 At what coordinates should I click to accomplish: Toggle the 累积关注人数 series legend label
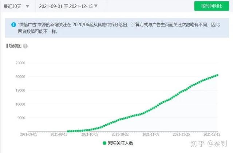point(120,143)
